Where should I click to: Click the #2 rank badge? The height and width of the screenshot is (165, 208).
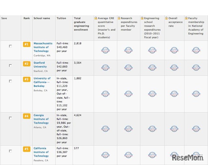click(x=27, y=64)
